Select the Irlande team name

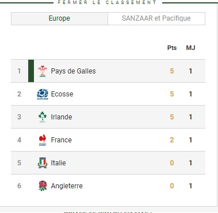[x=62, y=117]
